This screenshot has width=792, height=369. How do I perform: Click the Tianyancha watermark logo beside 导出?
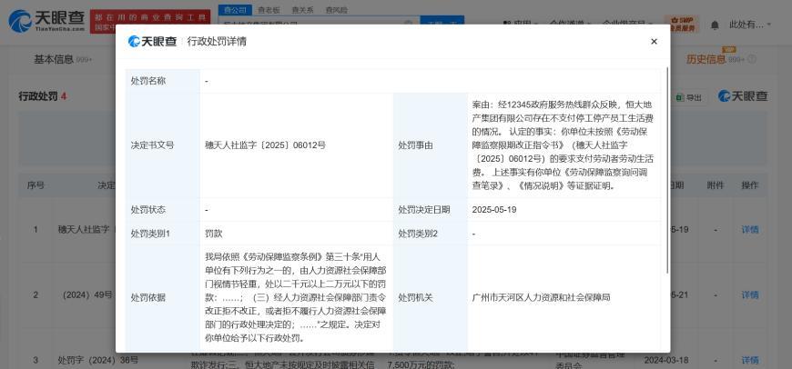point(743,96)
